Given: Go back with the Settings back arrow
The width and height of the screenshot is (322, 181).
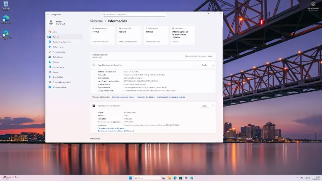Looking at the screenshot, I should click(x=48, y=14).
